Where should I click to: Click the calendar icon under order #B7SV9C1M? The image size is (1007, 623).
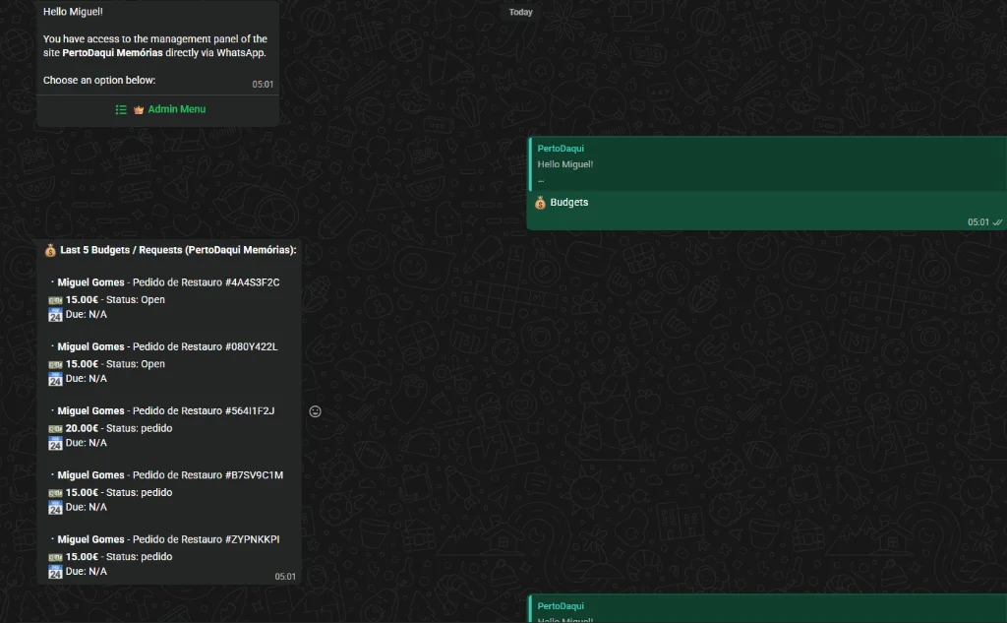[x=55, y=507]
